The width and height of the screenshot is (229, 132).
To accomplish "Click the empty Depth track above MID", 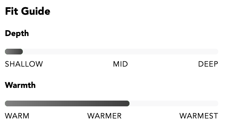I will (121, 52).
